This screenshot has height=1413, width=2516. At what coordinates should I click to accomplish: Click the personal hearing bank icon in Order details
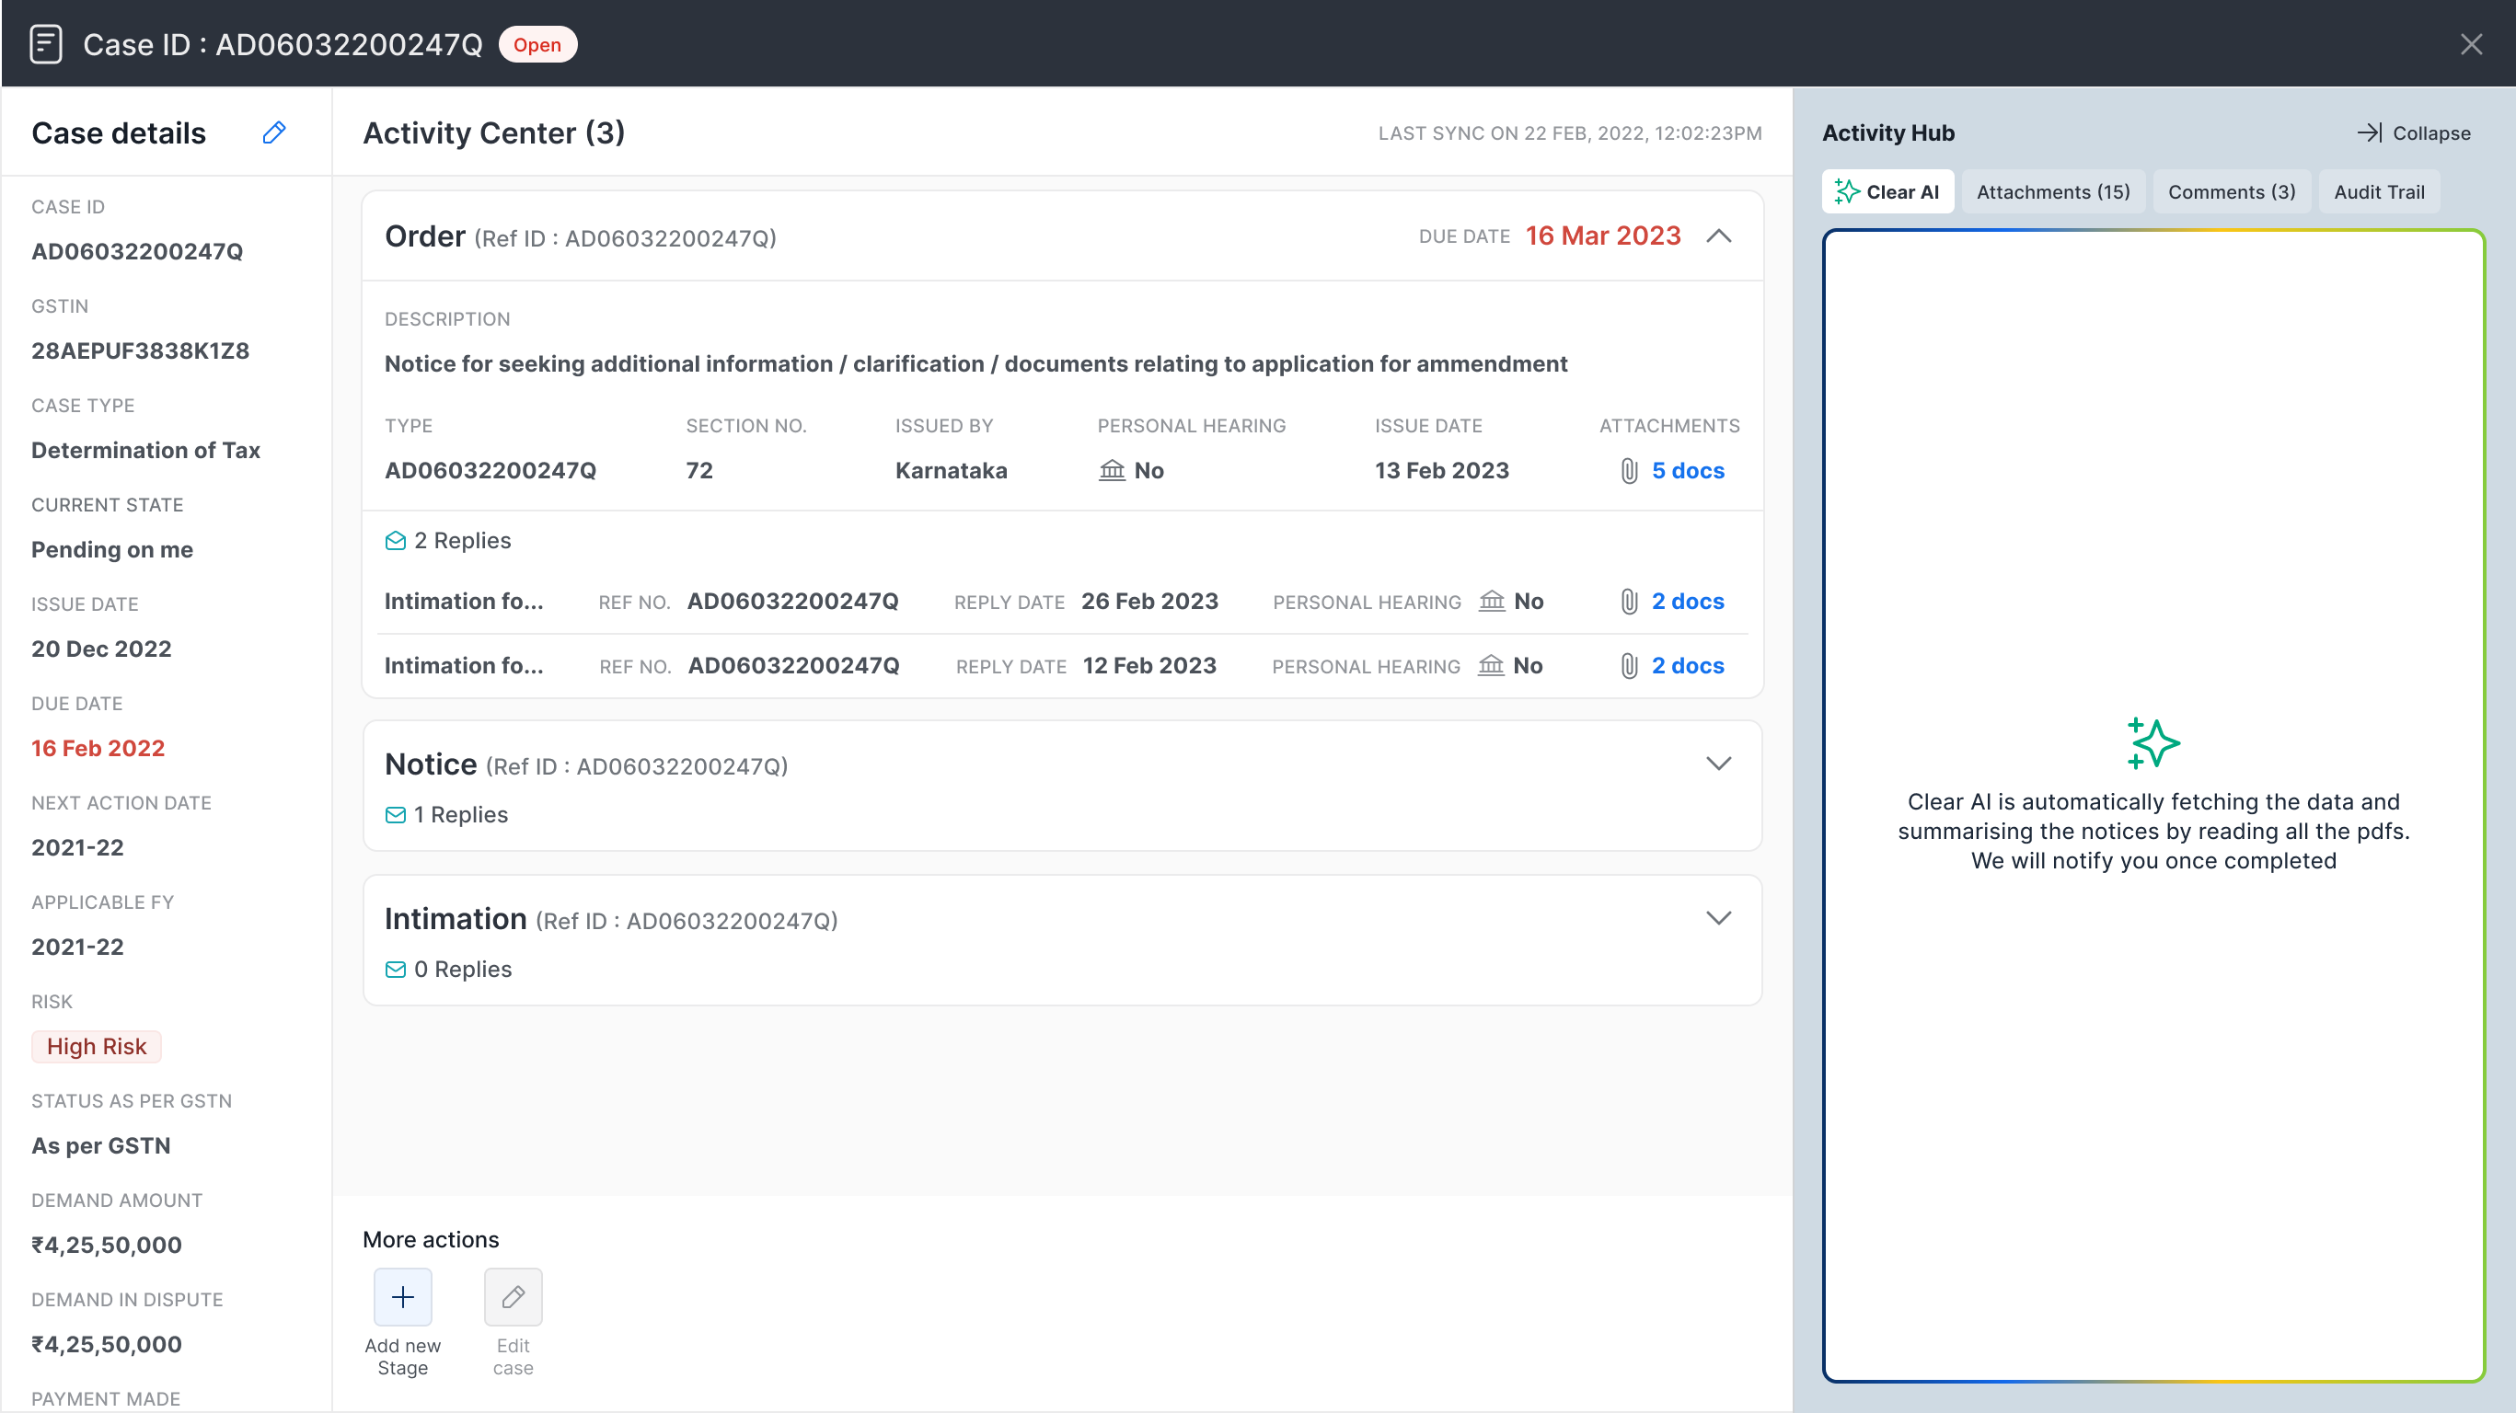1112,470
